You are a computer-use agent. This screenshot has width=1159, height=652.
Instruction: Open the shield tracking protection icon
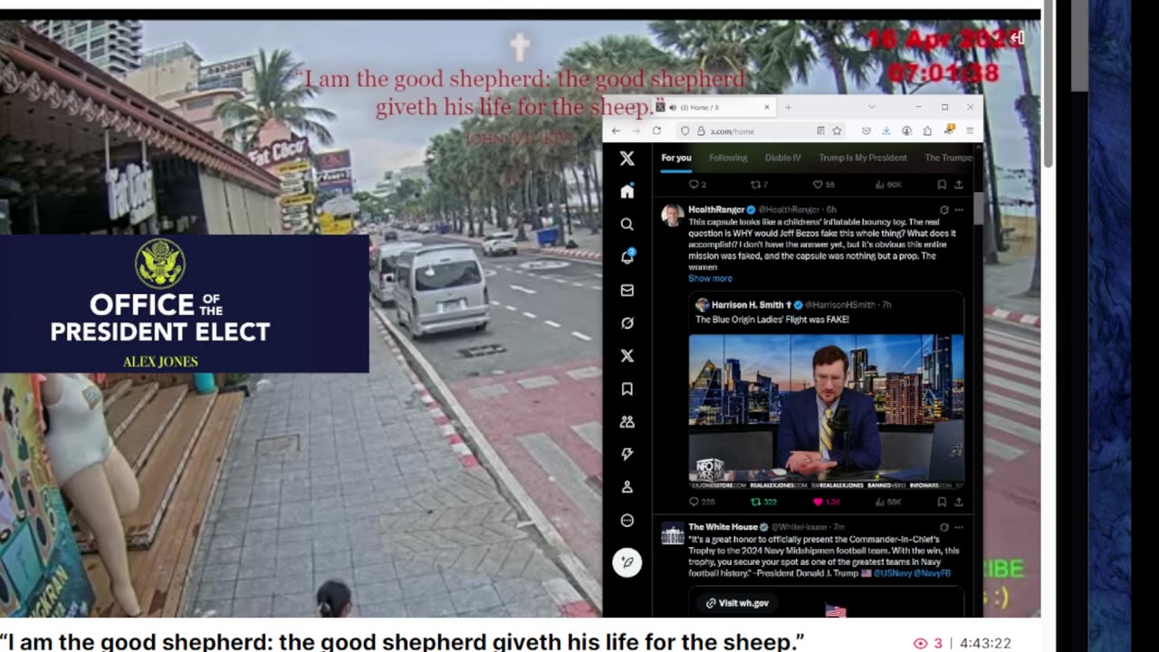pos(685,130)
